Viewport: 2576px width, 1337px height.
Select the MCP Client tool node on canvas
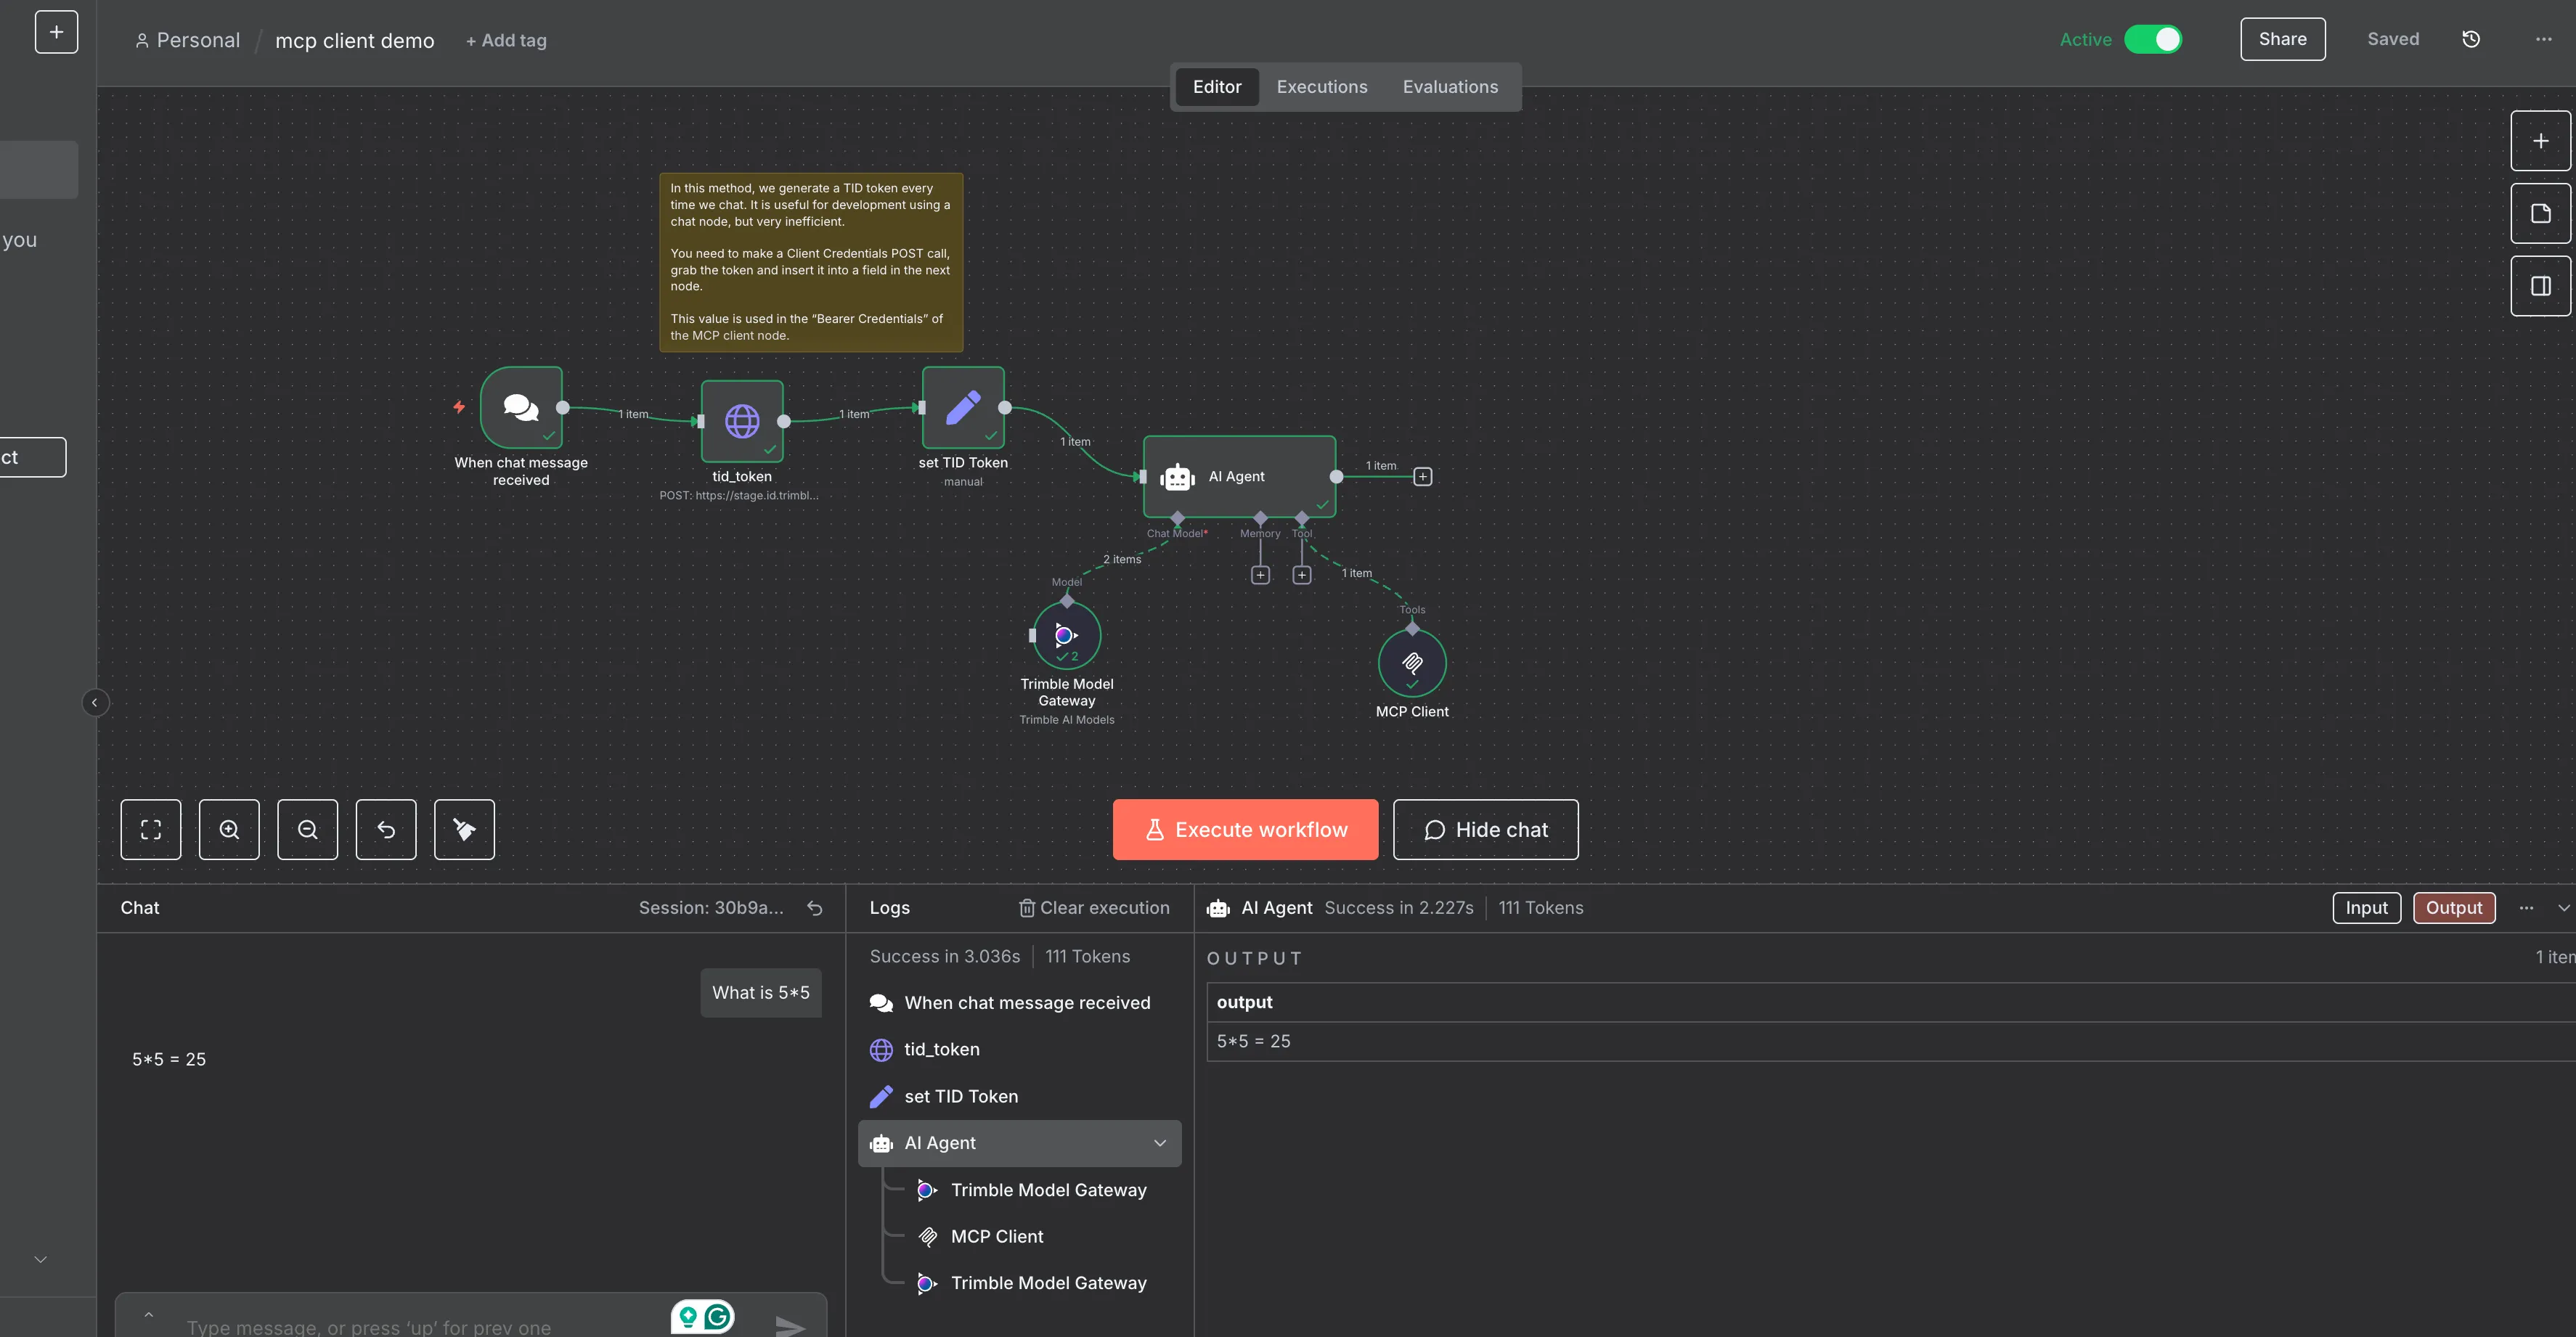click(1412, 663)
